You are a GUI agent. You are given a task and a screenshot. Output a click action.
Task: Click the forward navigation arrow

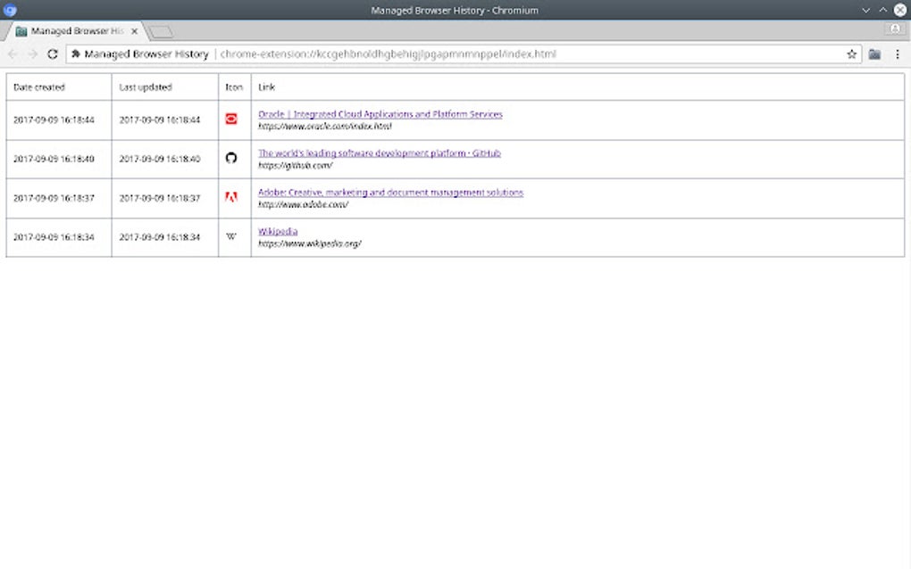pyautogui.click(x=31, y=54)
